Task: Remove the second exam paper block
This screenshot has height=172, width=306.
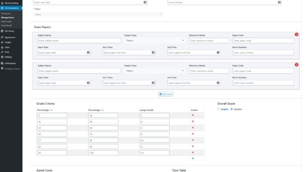Action: [x=296, y=65]
